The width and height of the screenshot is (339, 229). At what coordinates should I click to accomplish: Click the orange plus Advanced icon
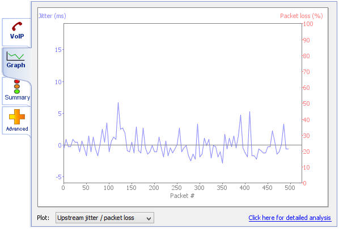pos(17,116)
